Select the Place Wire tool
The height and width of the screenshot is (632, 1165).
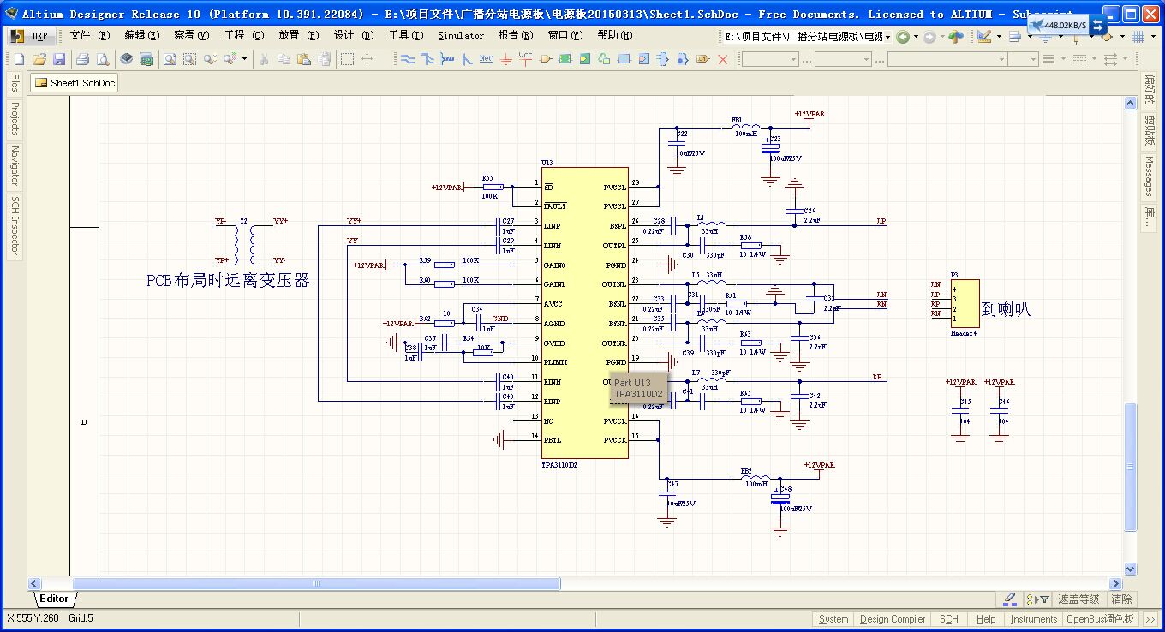(407, 59)
